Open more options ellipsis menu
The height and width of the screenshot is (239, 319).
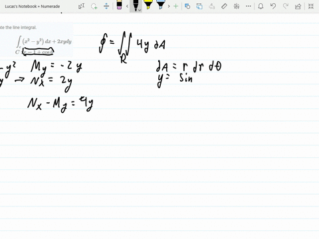point(249,6)
